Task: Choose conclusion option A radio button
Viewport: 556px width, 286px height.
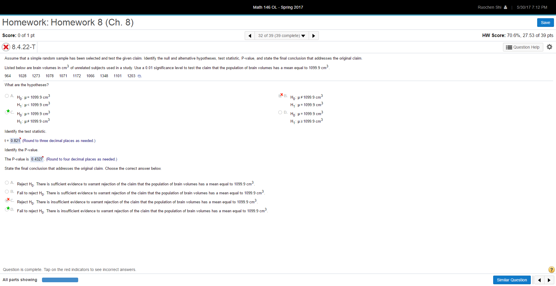Action: pos(6,182)
